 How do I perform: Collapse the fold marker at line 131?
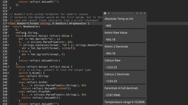(x=8, y=36)
